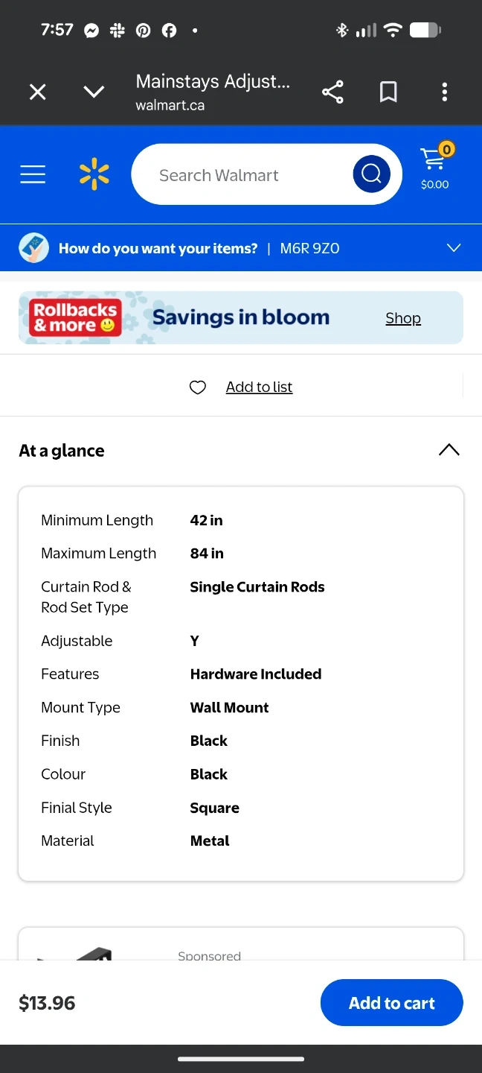Click the Add to list link
The height and width of the screenshot is (1073, 482).
(x=259, y=387)
